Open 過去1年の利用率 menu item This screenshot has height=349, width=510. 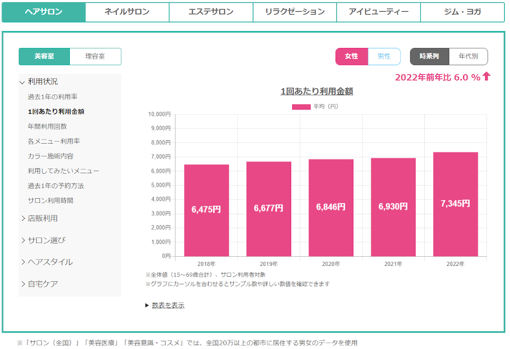pos(53,97)
